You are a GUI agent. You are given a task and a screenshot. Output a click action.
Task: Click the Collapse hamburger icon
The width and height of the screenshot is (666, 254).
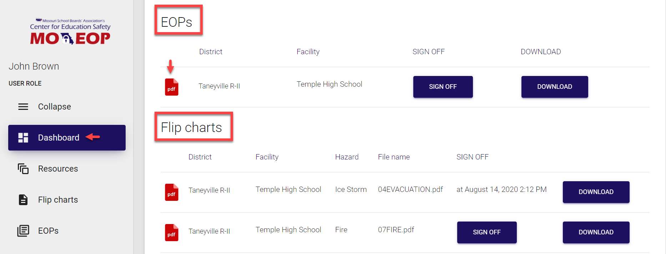point(23,107)
